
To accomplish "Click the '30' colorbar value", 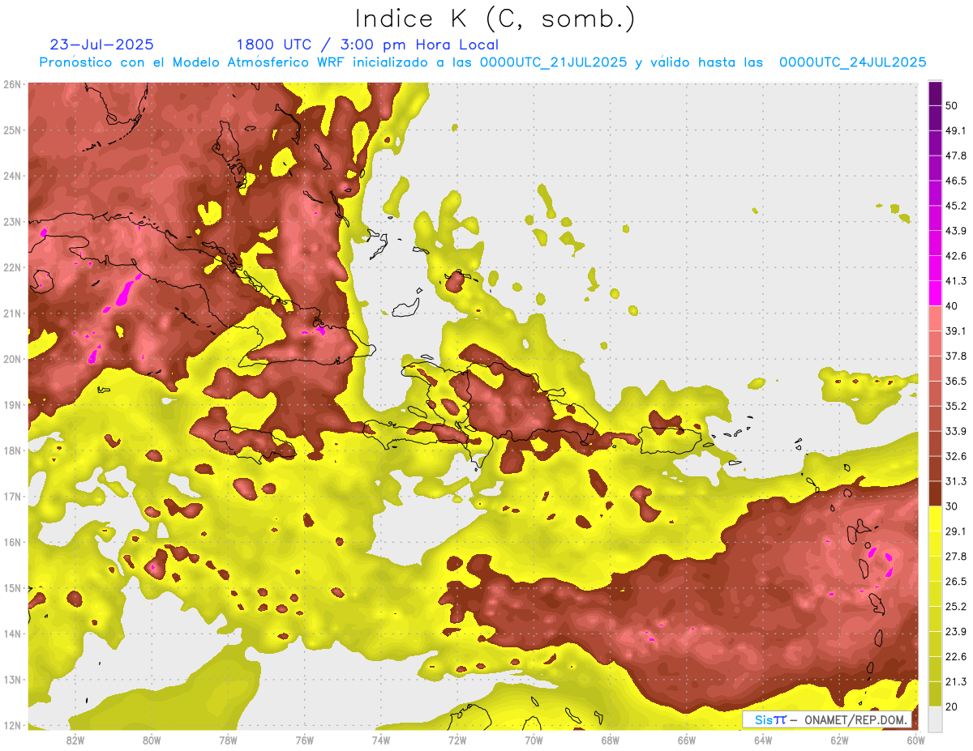I will (953, 506).
